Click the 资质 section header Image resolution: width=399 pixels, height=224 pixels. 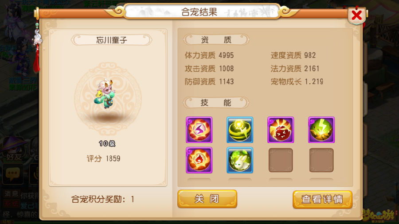pyautogui.click(x=216, y=39)
